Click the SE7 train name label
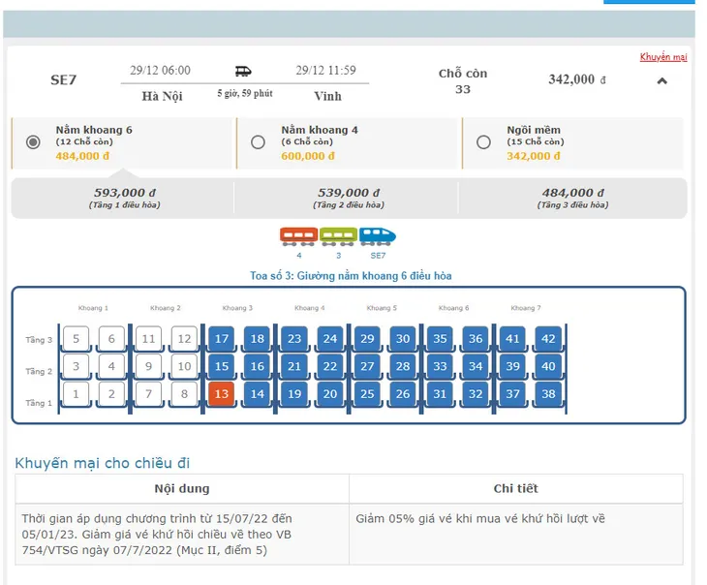The width and height of the screenshot is (707, 585). click(x=64, y=79)
